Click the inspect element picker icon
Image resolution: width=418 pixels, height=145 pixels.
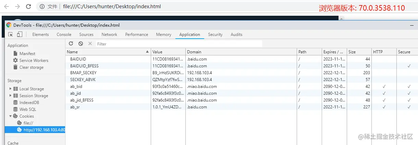coord(11,35)
